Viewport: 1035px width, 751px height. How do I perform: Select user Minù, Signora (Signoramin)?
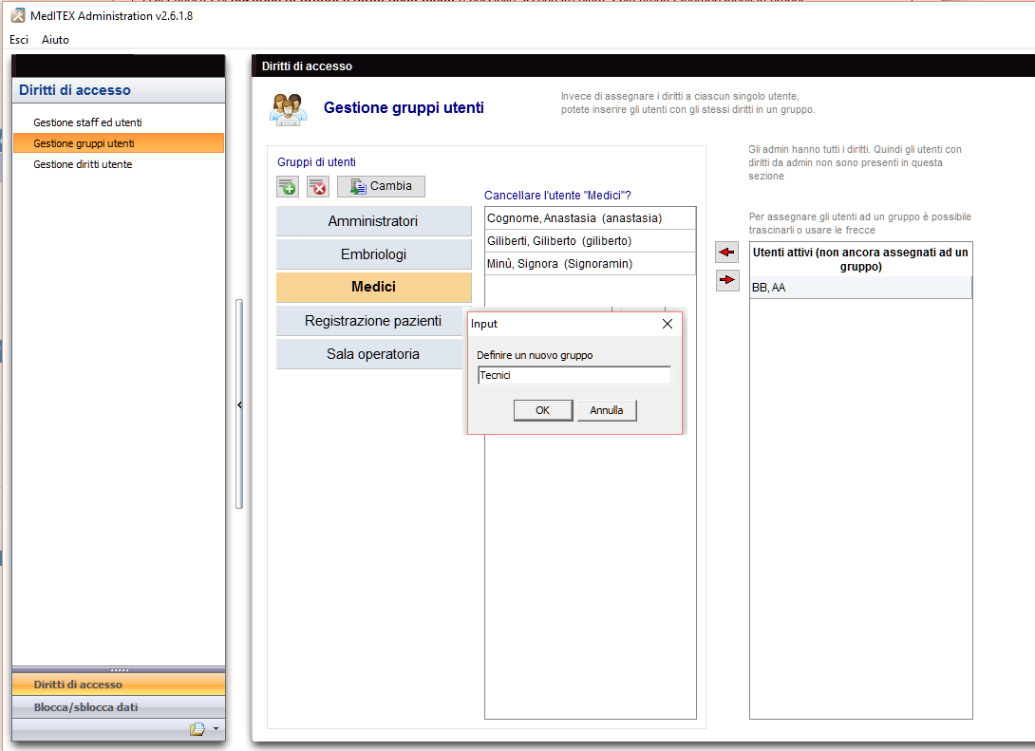[590, 264]
